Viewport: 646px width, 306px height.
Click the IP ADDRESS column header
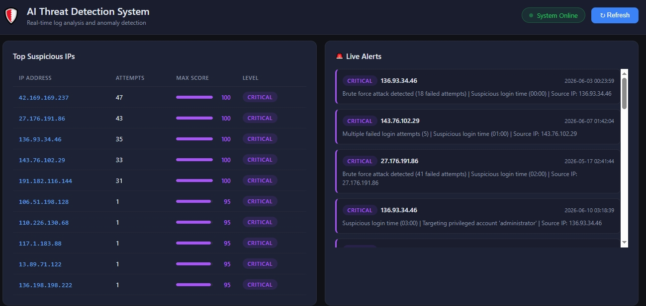click(x=35, y=78)
